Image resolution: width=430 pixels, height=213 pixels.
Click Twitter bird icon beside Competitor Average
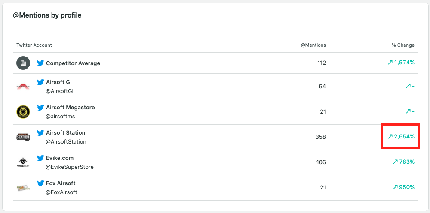coord(41,63)
